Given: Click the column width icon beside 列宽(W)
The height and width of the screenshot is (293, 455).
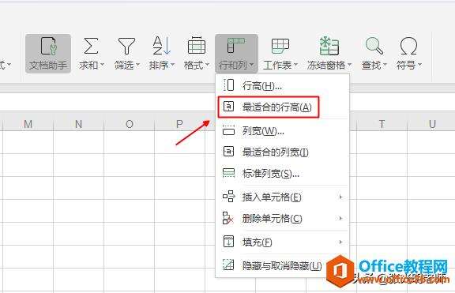Looking at the screenshot, I should 228,131.
